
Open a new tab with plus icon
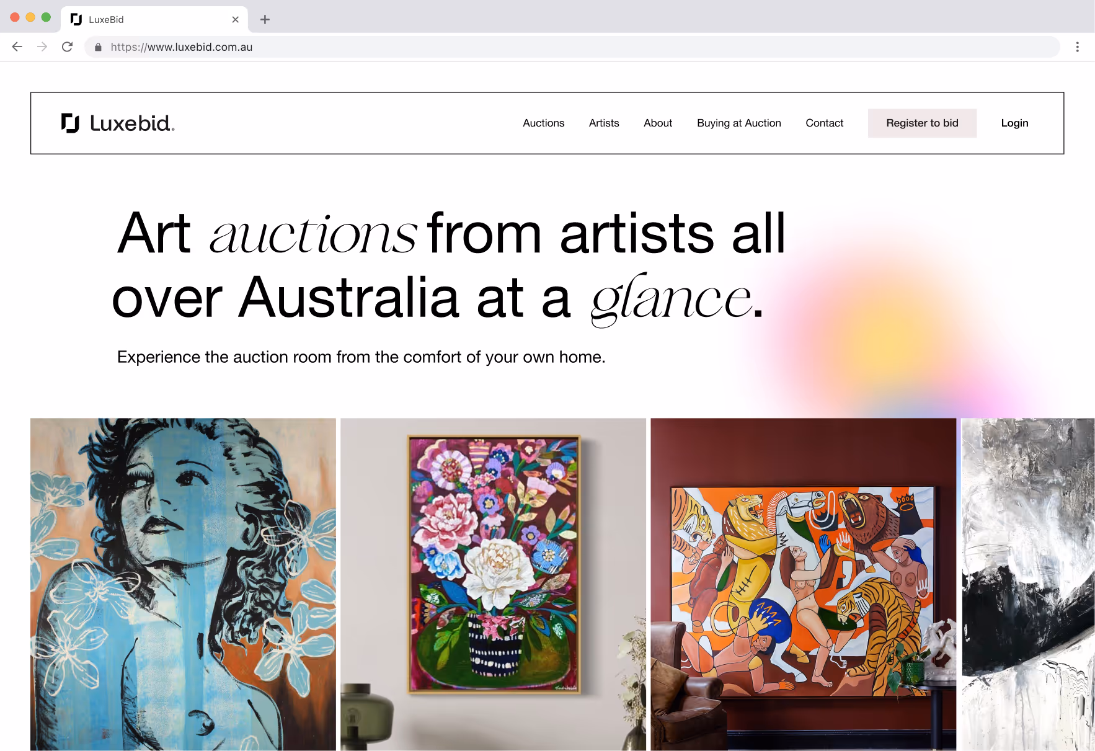click(265, 19)
